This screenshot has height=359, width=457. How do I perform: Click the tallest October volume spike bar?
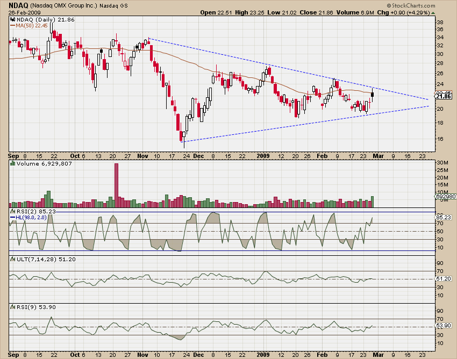point(116,185)
